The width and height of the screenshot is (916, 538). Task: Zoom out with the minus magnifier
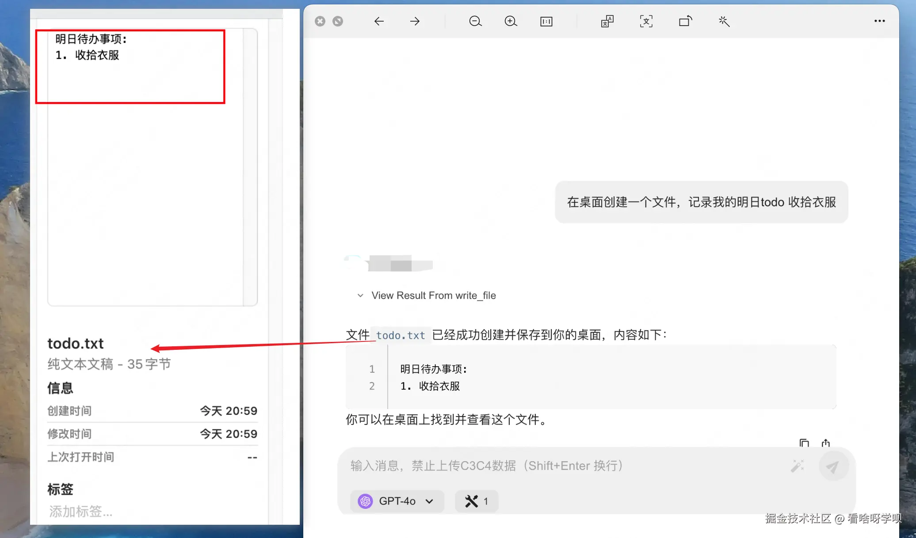click(x=475, y=21)
